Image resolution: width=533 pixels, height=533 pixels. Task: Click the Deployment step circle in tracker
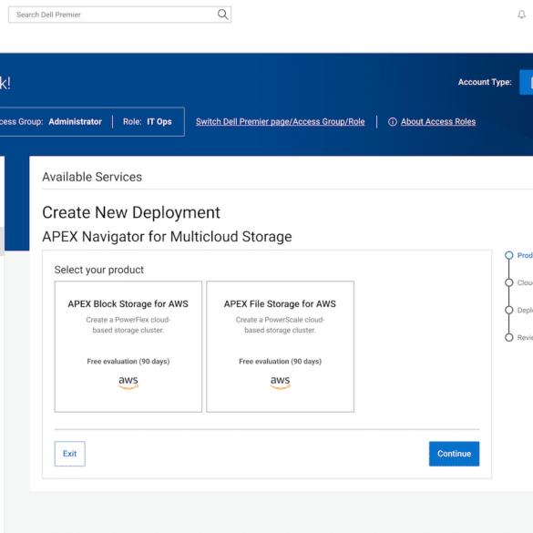509,310
